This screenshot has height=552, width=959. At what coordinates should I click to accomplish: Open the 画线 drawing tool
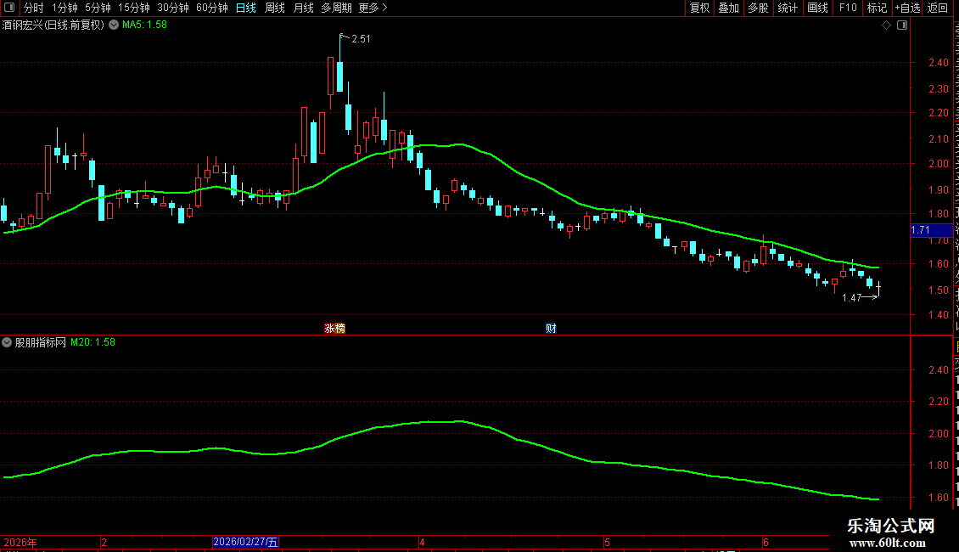point(818,8)
